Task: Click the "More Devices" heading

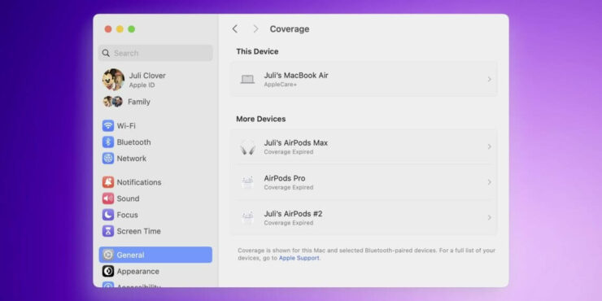Action: pos(260,119)
